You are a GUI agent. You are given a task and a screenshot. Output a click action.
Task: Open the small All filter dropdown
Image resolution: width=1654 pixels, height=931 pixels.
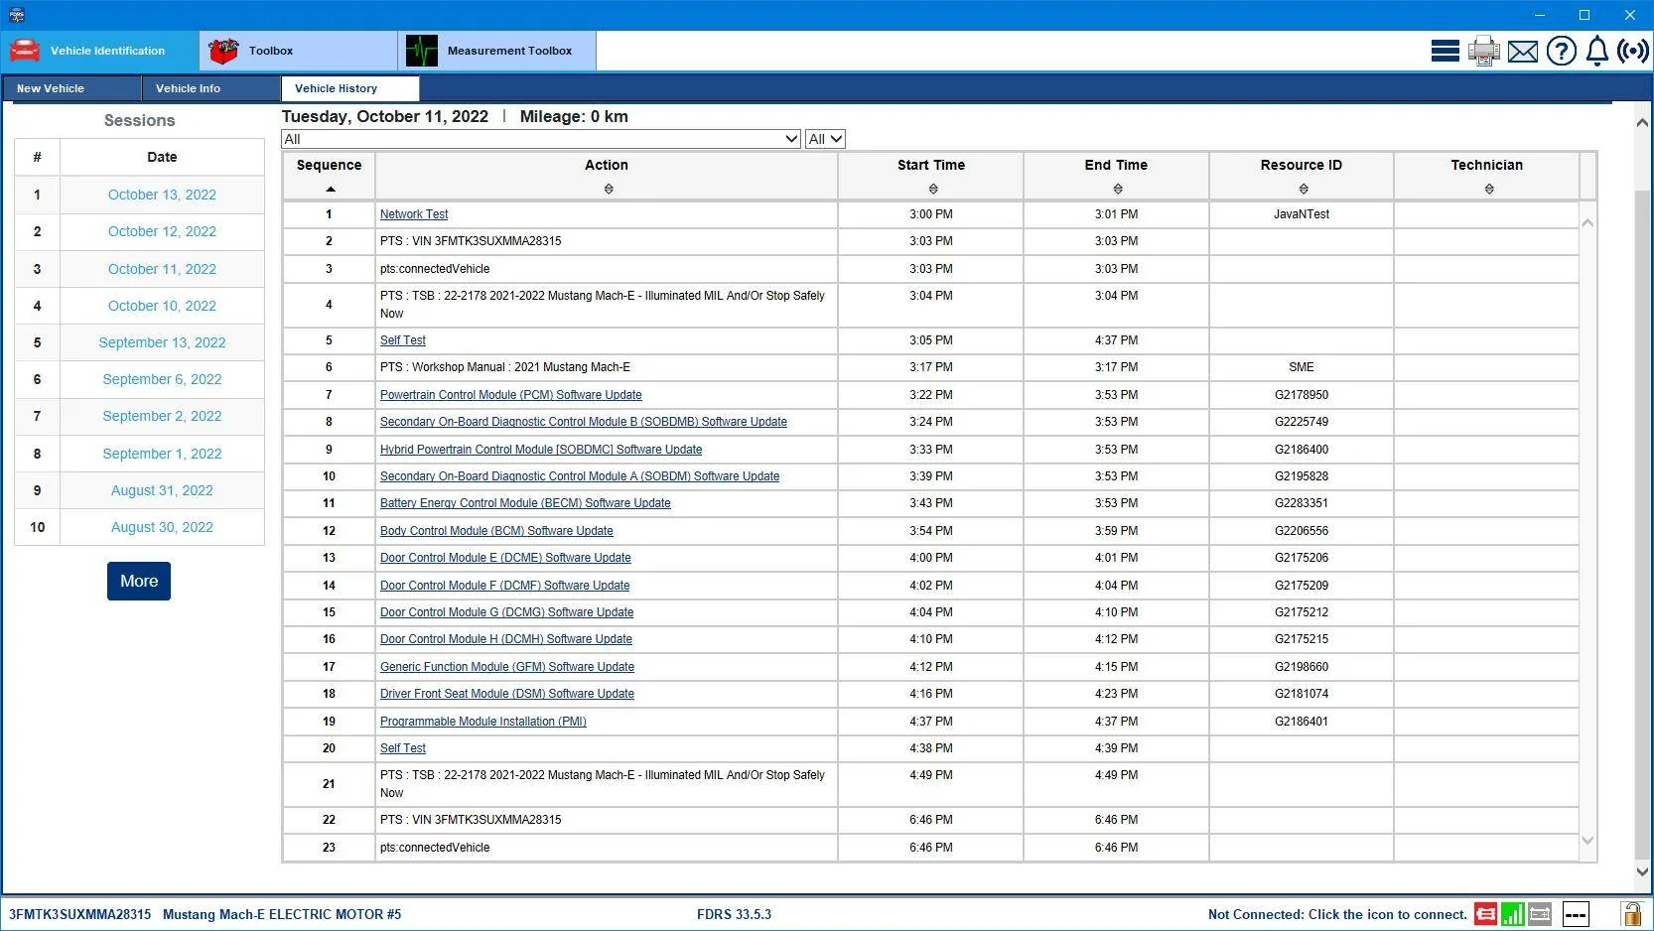(x=825, y=139)
